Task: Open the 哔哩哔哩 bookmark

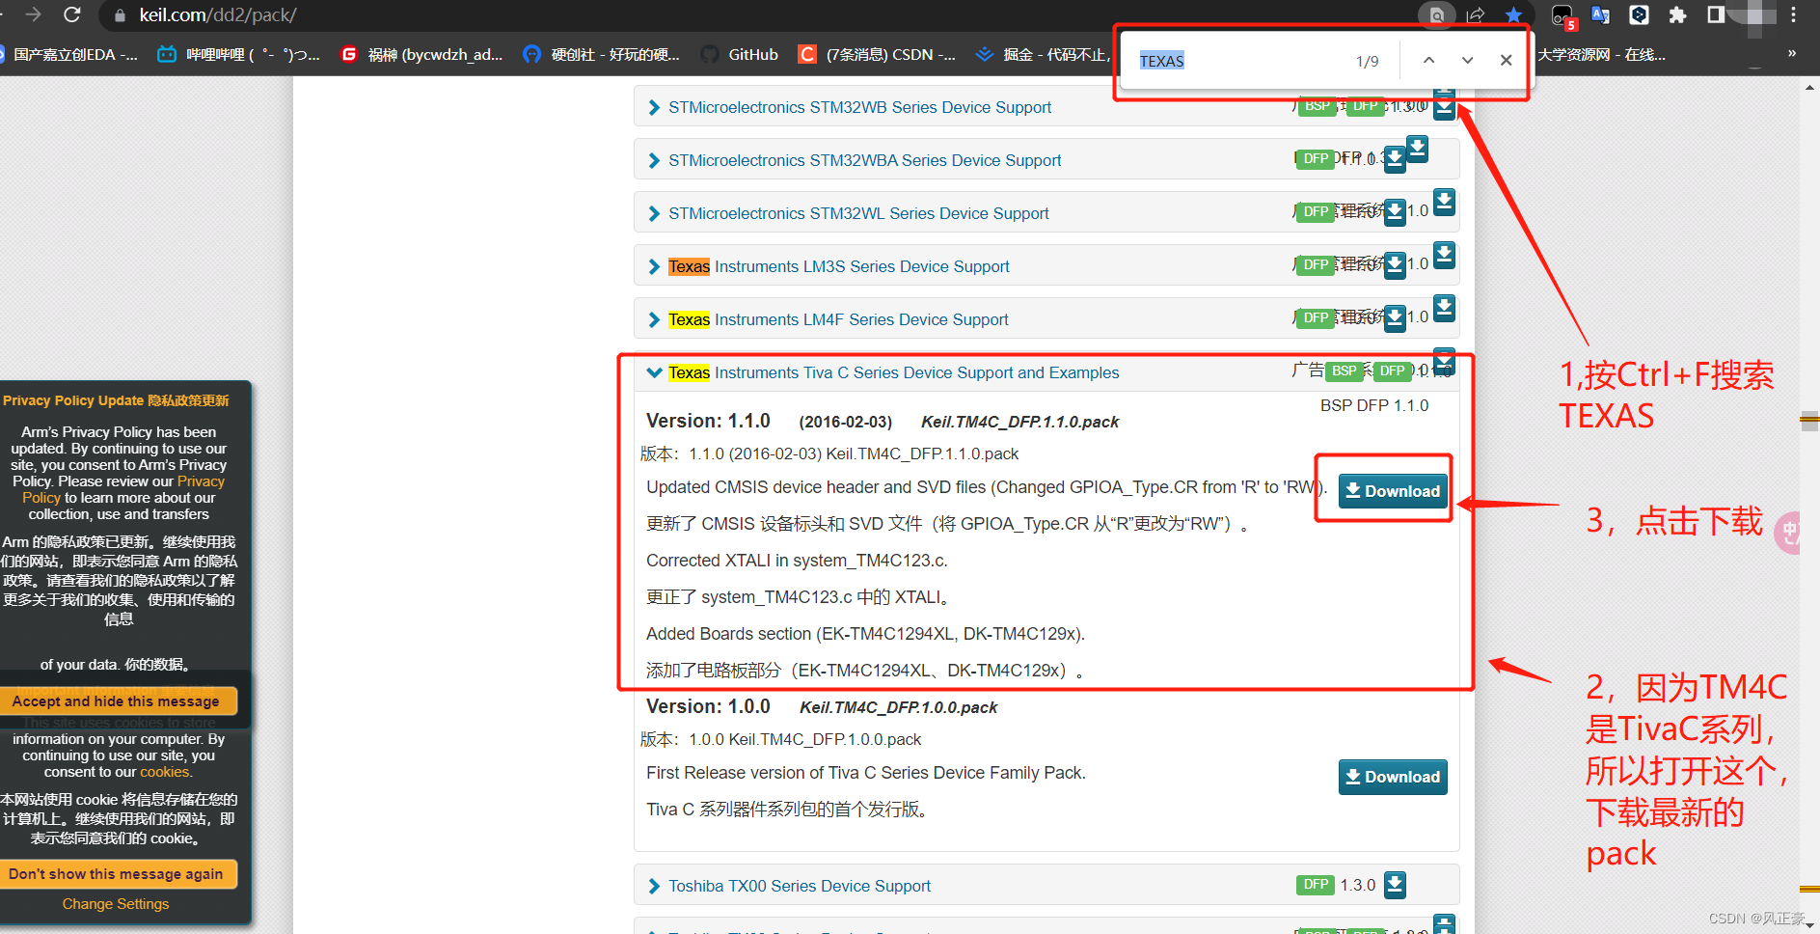Action: (x=239, y=54)
